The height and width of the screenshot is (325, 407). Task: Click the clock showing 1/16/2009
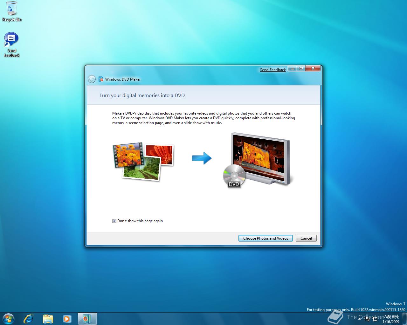click(391, 319)
